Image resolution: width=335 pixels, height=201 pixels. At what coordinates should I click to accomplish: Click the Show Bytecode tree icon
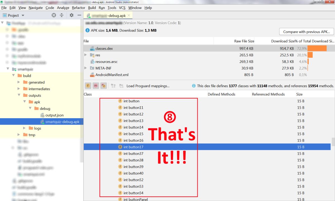click(113, 86)
